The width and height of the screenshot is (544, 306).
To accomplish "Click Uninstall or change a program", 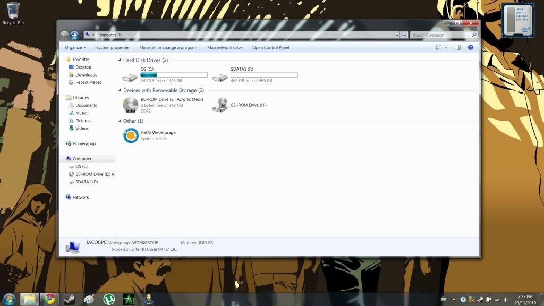I will coord(168,47).
